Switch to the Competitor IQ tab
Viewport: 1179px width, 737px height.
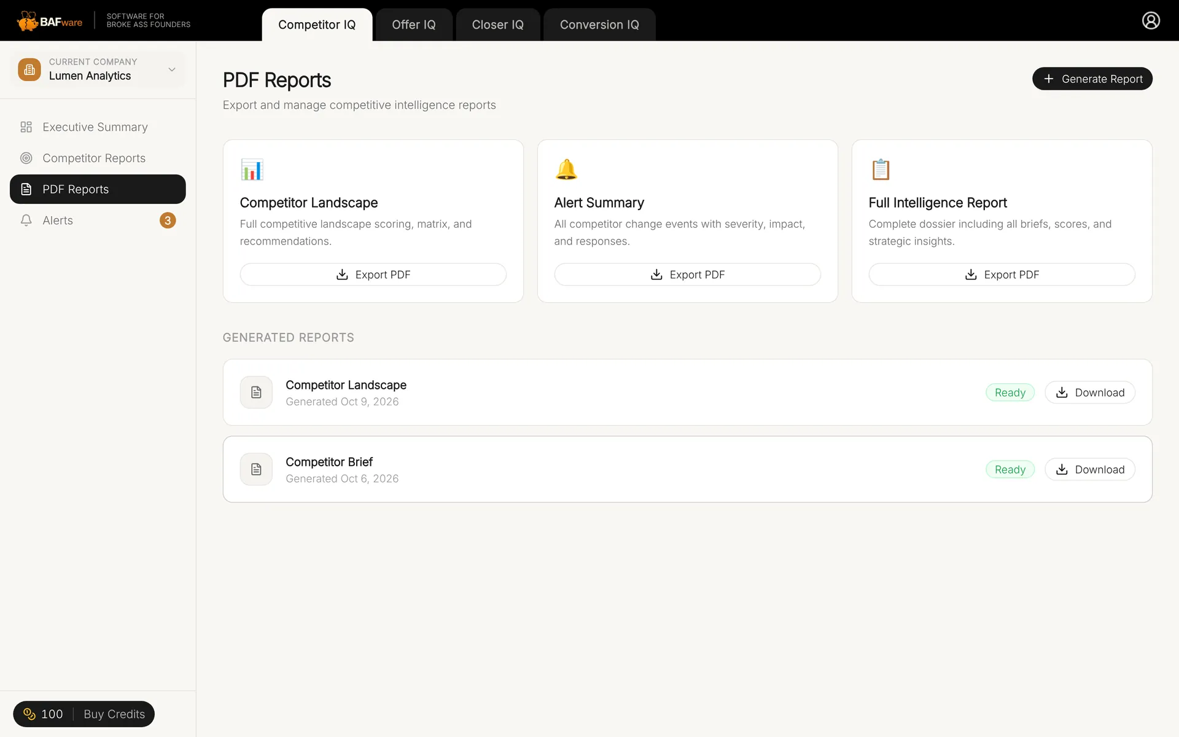coord(317,25)
